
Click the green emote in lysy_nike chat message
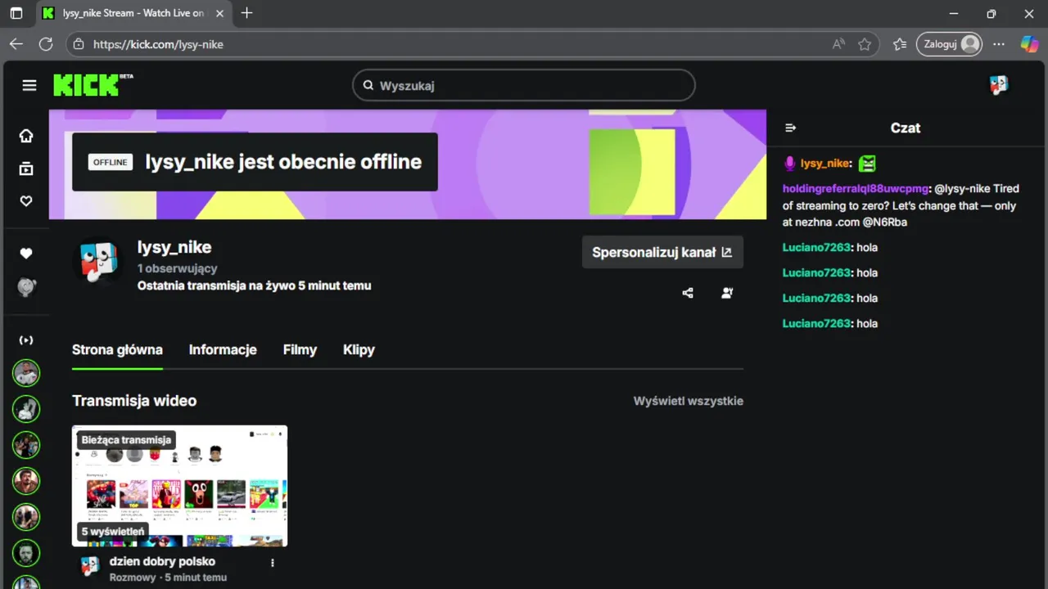tap(867, 164)
